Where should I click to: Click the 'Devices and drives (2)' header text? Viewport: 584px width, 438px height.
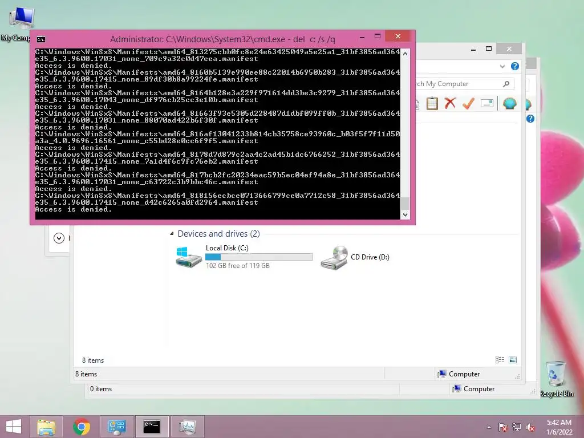point(218,233)
